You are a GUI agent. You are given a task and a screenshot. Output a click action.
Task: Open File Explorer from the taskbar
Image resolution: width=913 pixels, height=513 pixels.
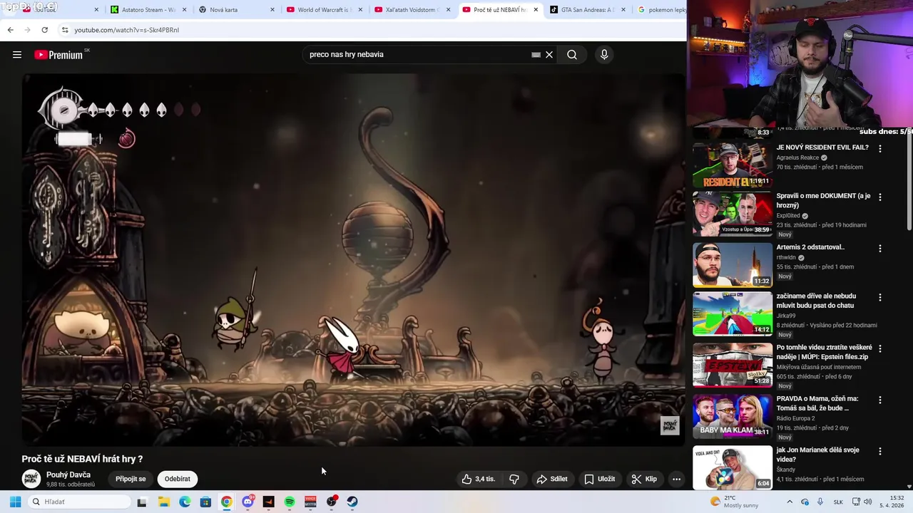click(x=164, y=502)
